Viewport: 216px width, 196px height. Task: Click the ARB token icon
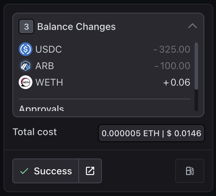coord(25,66)
